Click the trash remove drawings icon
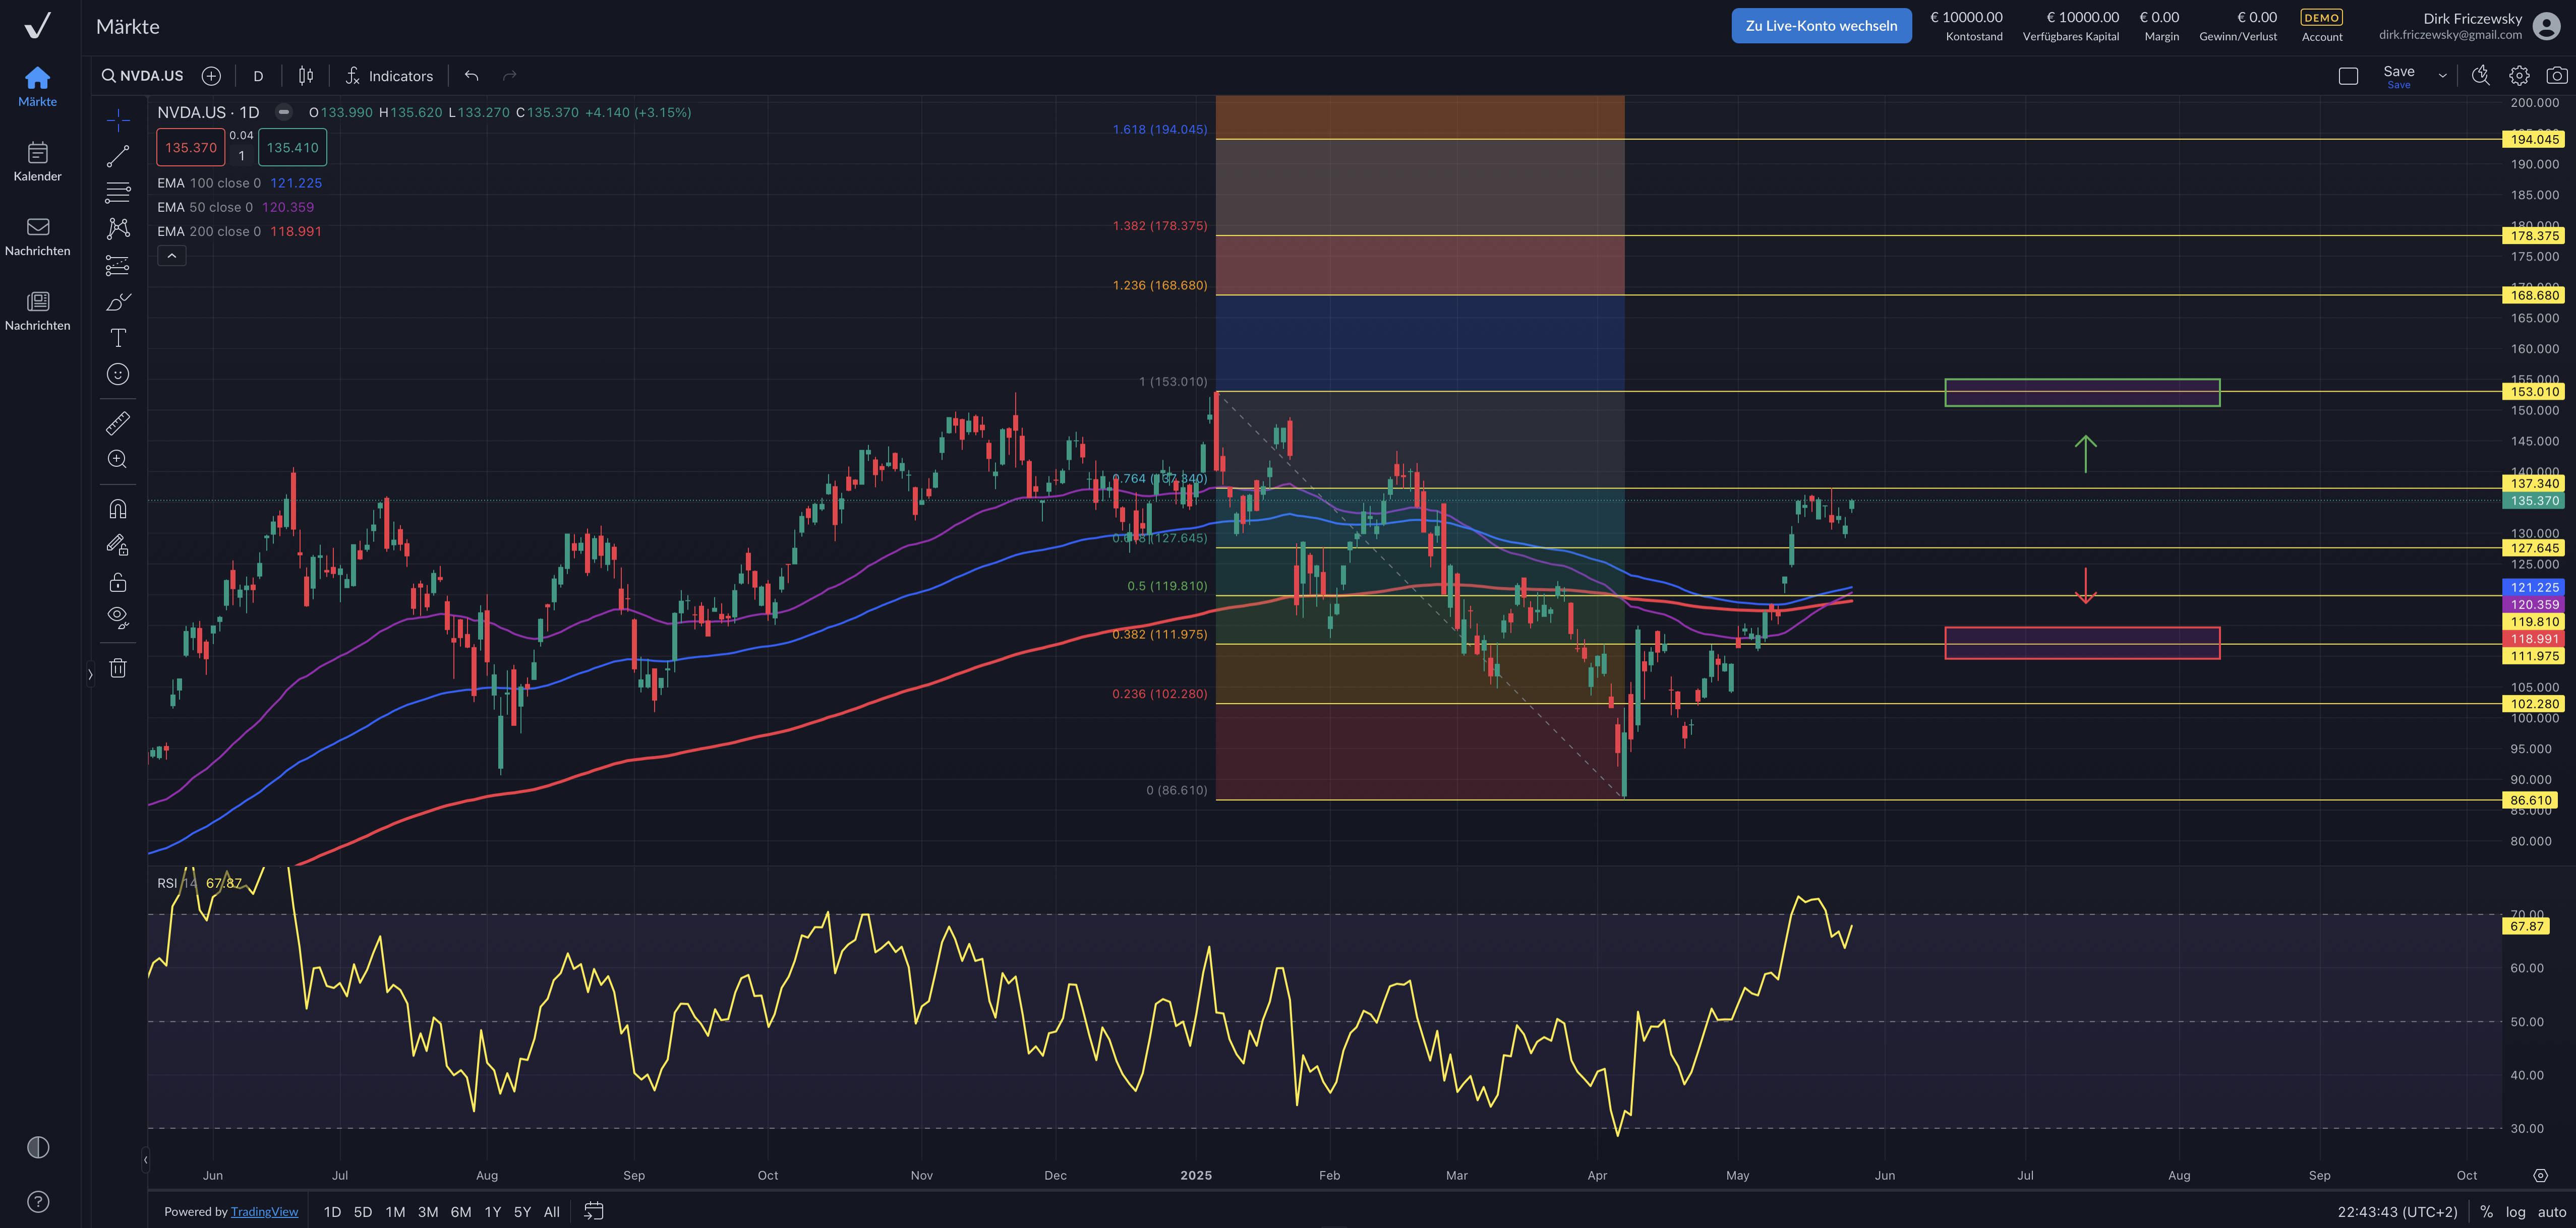This screenshot has width=2576, height=1228. click(x=118, y=668)
